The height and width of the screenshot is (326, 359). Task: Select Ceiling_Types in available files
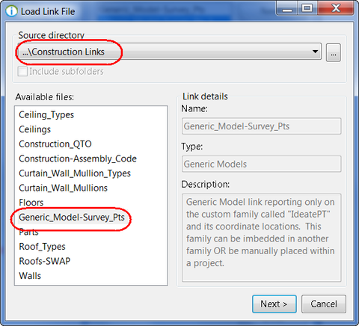[46, 115]
